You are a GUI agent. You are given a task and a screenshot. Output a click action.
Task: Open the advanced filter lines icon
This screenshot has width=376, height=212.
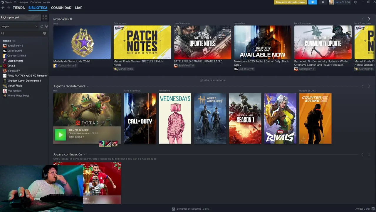click(45, 34)
